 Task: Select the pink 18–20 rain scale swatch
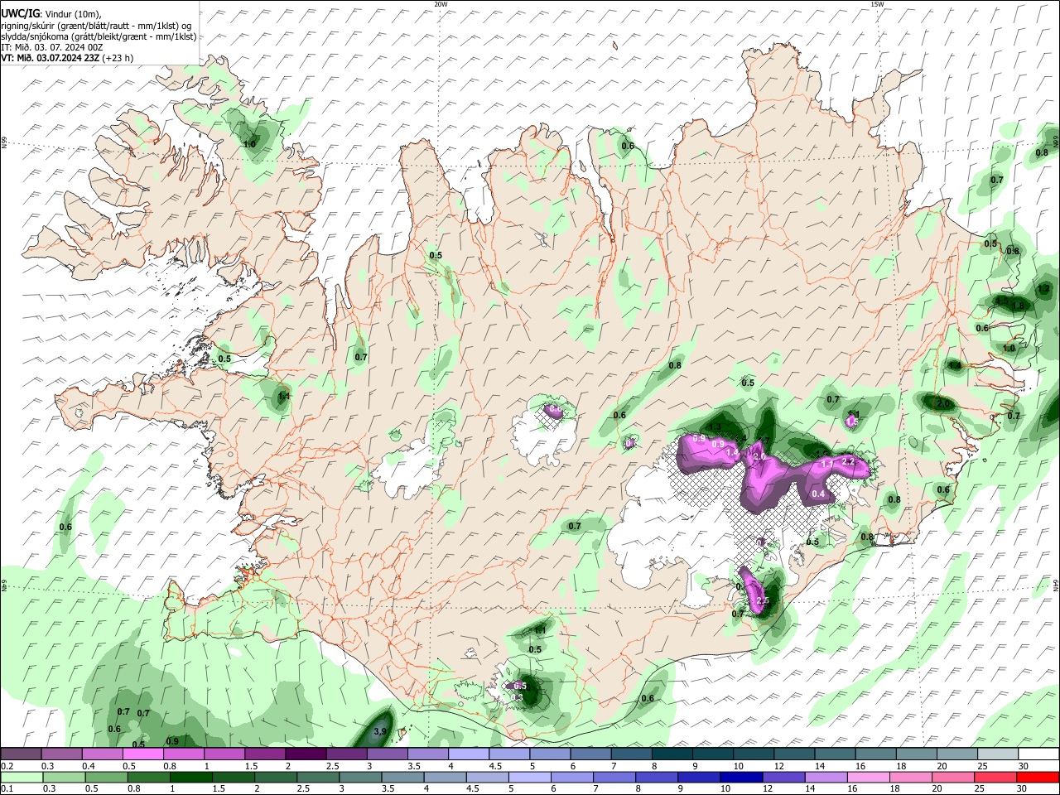pos(911,777)
